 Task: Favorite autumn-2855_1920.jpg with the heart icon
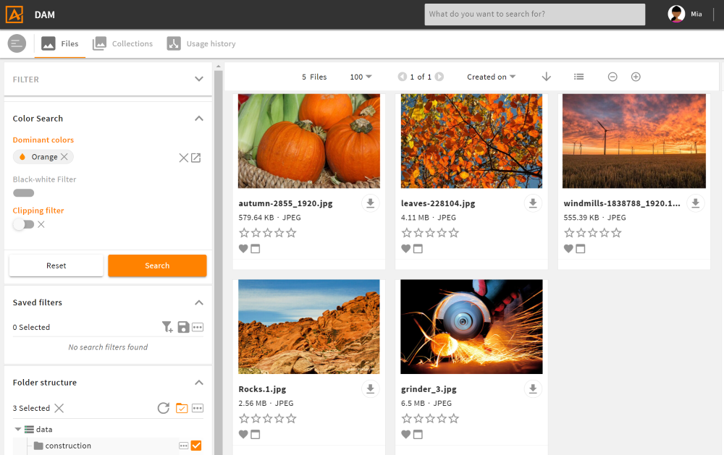pos(243,248)
